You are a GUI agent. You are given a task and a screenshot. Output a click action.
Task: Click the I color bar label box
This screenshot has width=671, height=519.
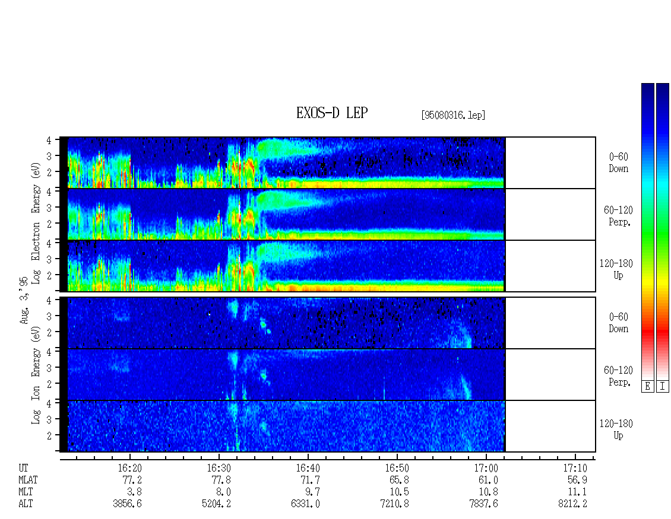coord(663,387)
